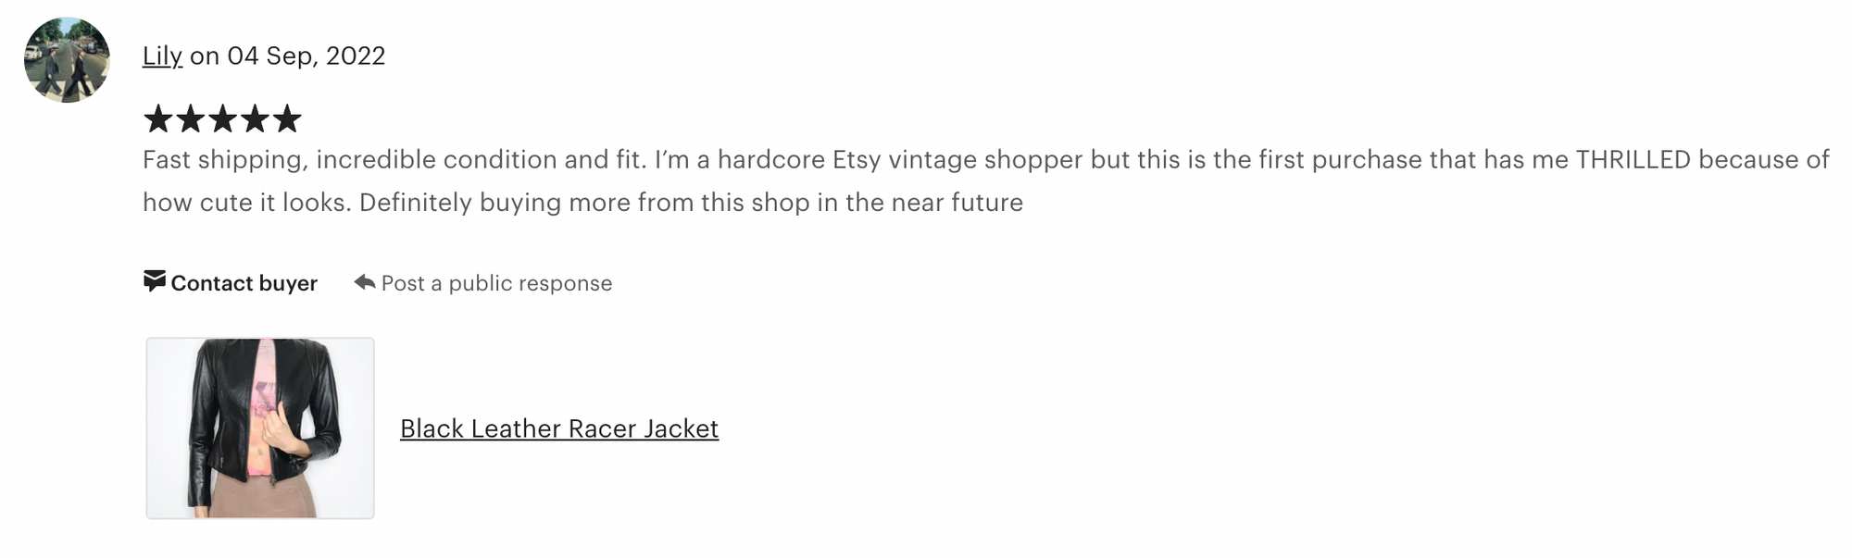
Task: Open the black leather jacket thumbnail
Action: point(260,428)
